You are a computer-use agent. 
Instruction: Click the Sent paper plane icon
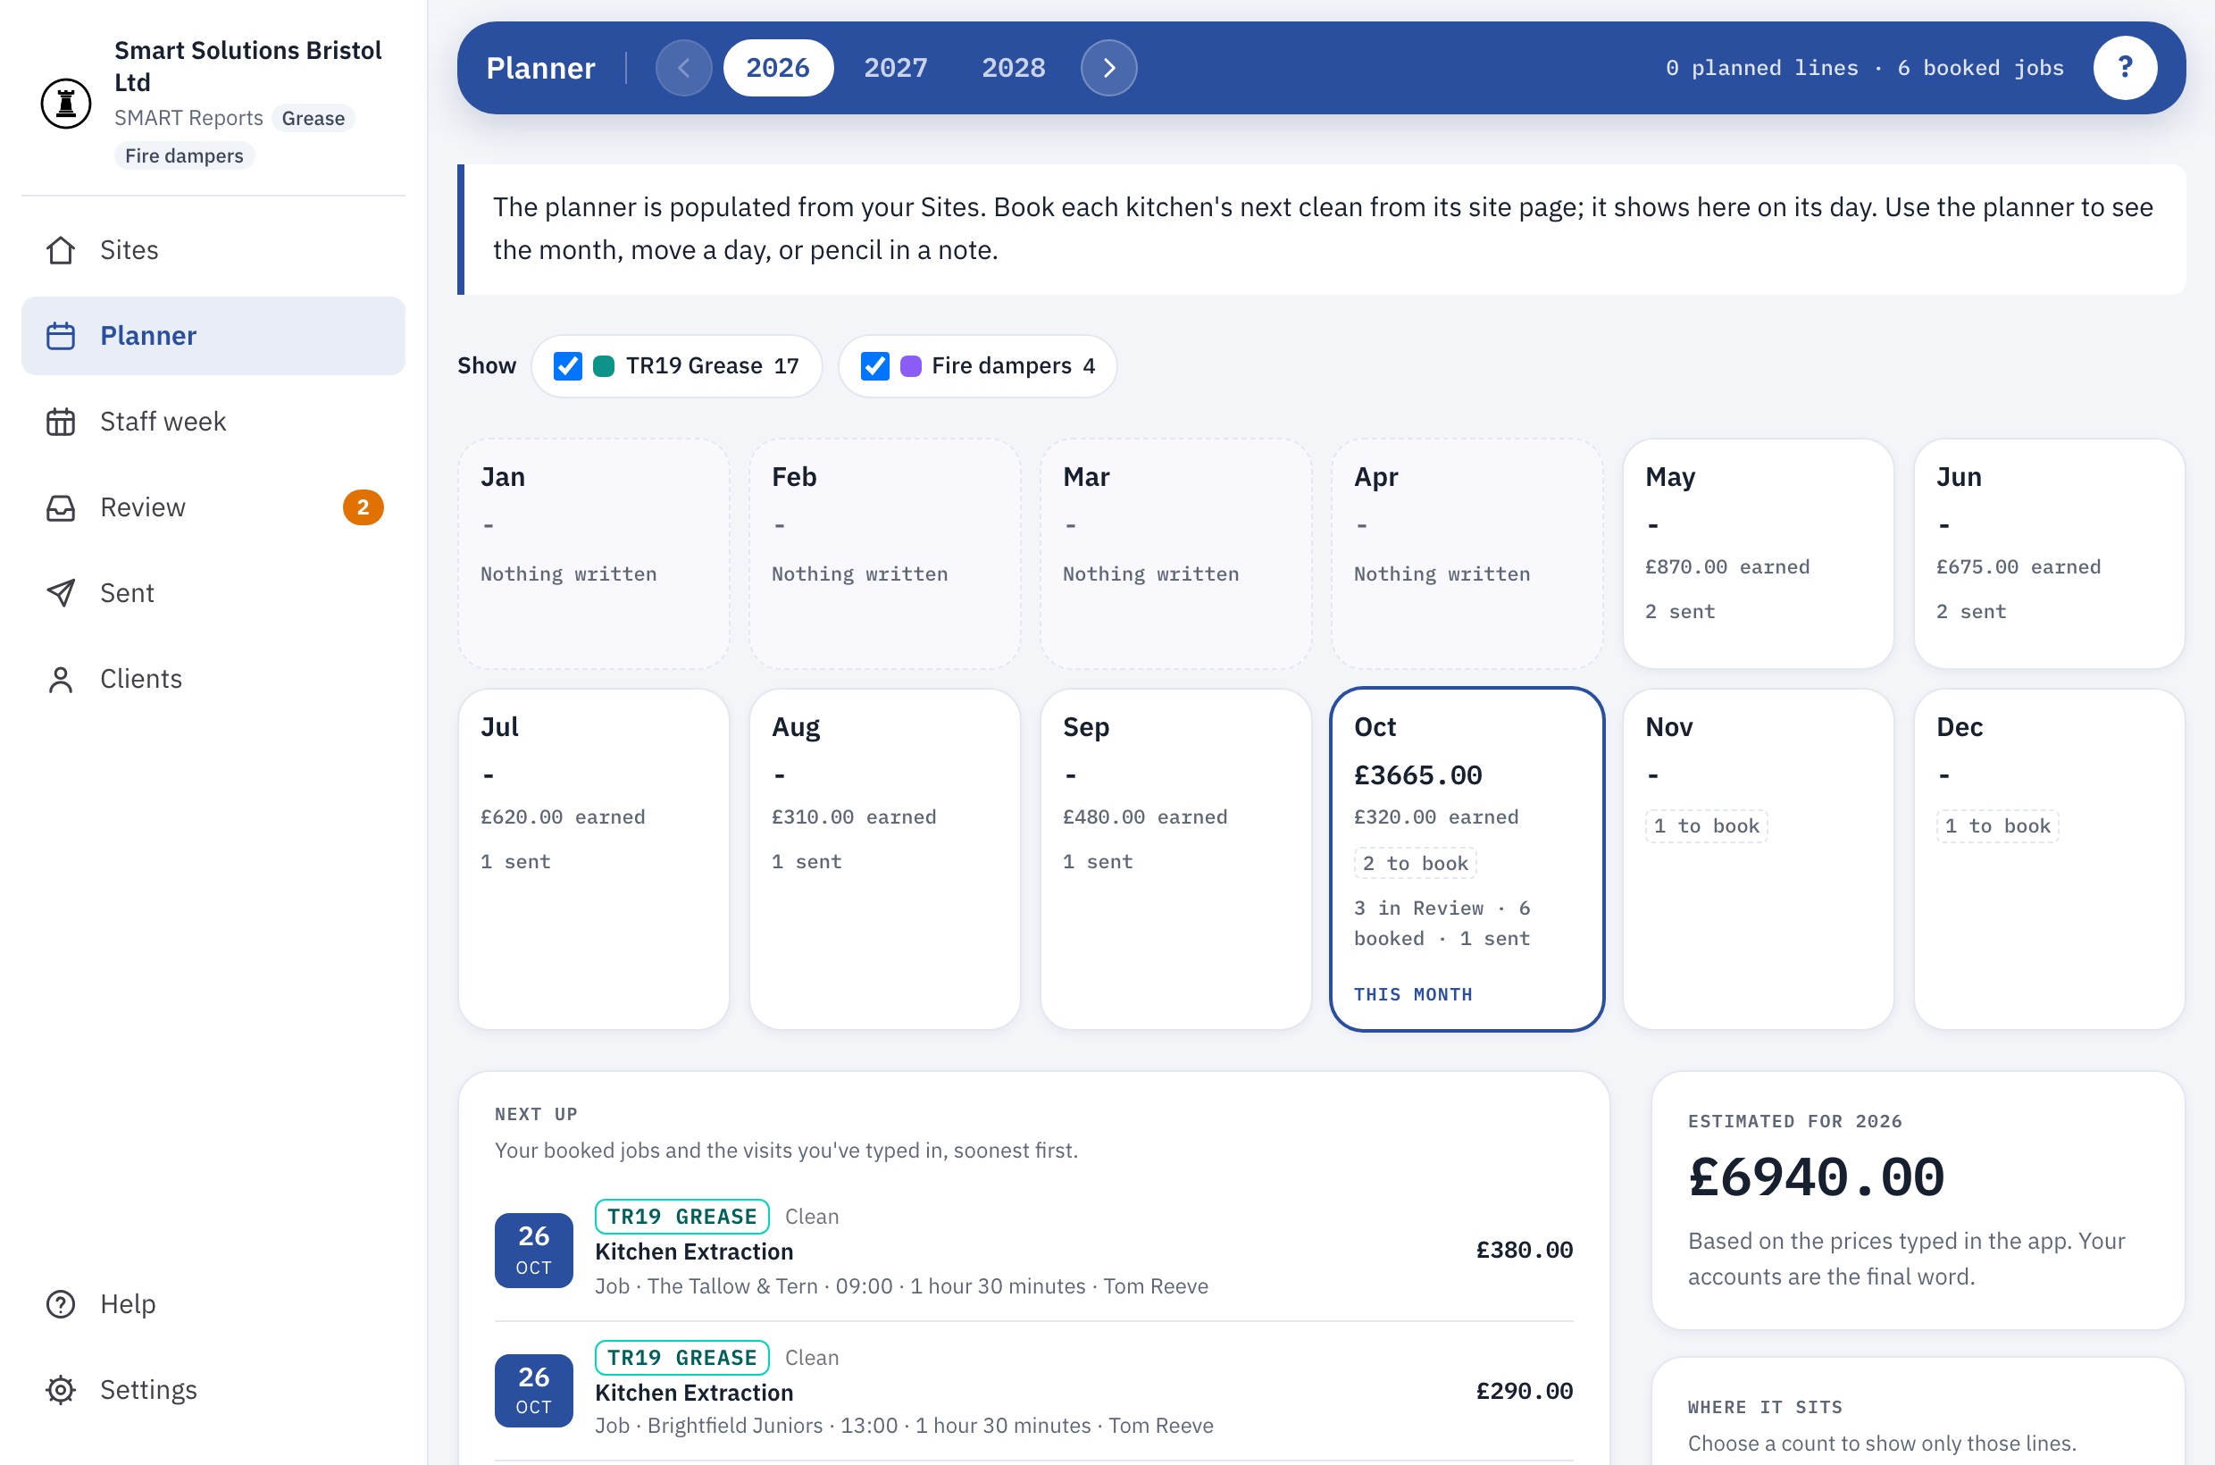click(61, 593)
